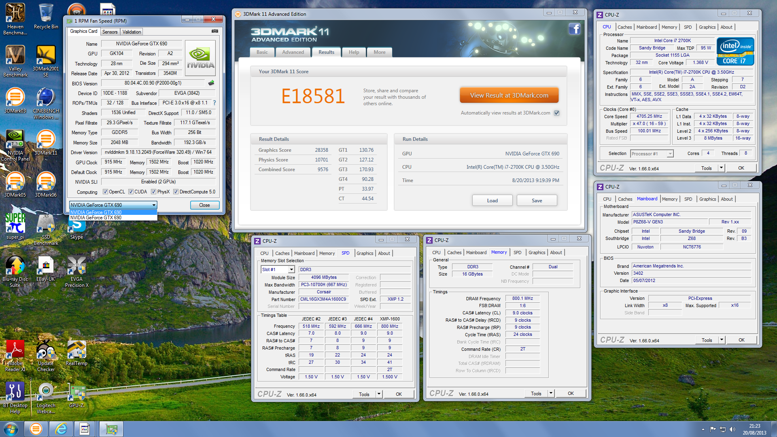The height and width of the screenshot is (437, 777).
Task: Toggle DirectCompute 5.0 checkbox
Action: 176,192
